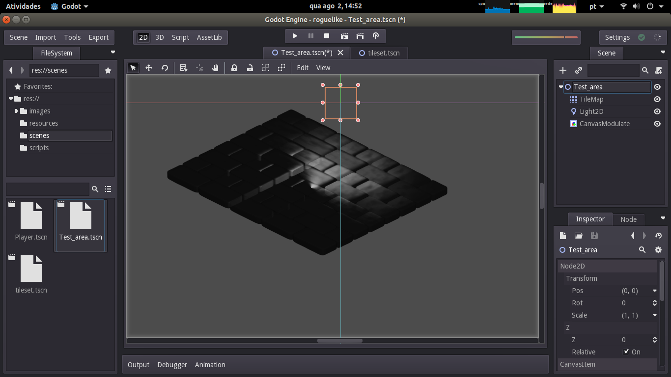Instance a scene file with the chain icon

click(x=579, y=70)
